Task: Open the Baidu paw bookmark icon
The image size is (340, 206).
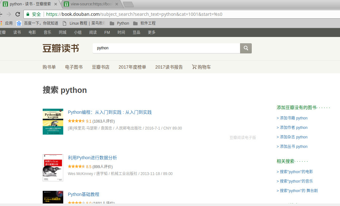Action: click(19, 23)
